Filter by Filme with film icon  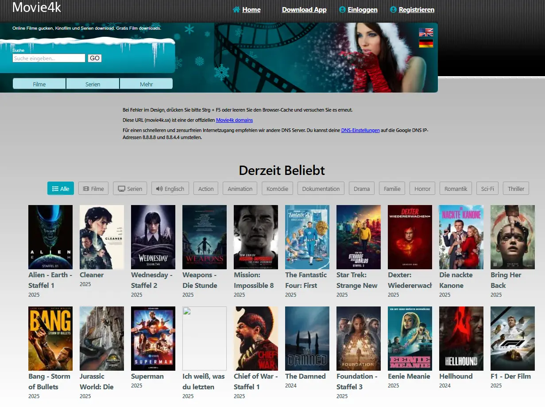point(93,189)
